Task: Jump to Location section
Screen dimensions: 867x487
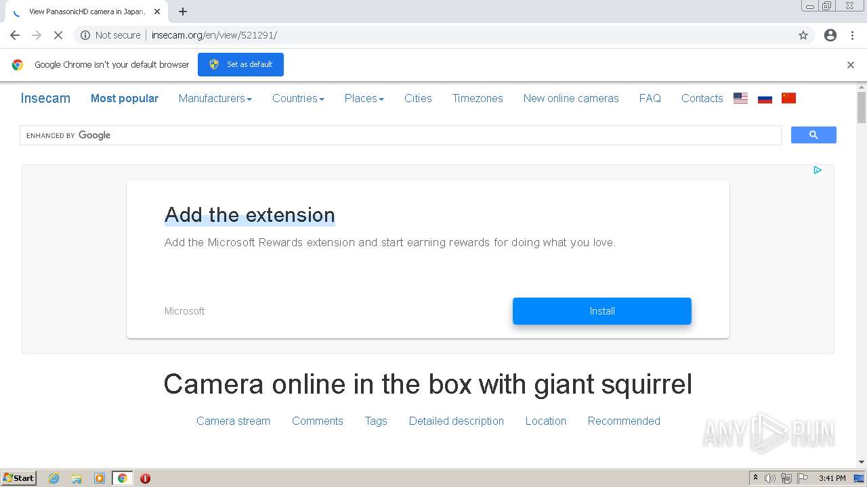Action: coord(546,421)
